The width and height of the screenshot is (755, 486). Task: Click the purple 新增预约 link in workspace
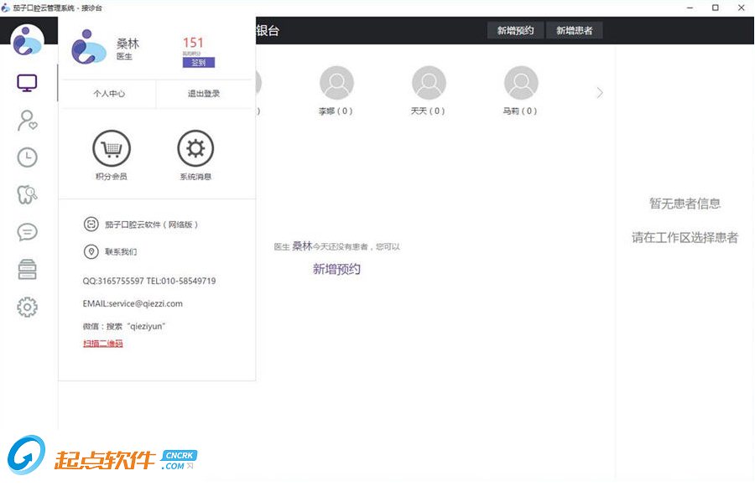336,269
